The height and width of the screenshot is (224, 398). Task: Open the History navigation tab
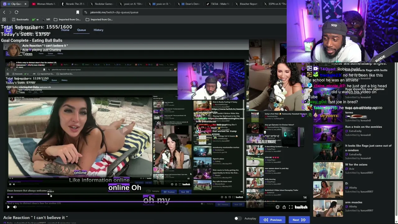click(x=98, y=30)
